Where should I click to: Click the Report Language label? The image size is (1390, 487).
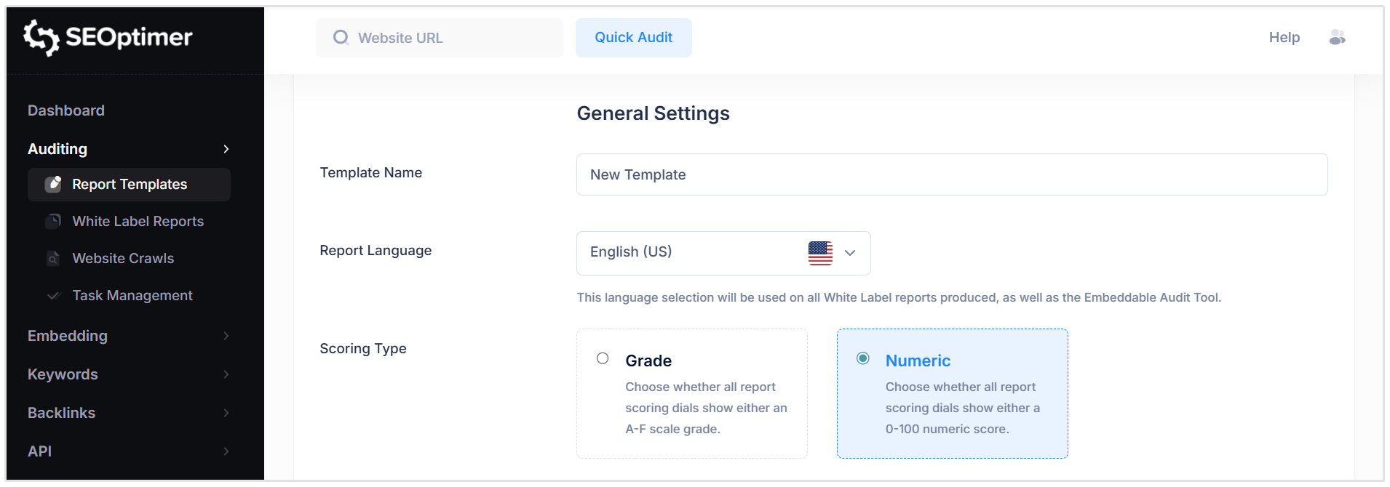click(x=376, y=251)
